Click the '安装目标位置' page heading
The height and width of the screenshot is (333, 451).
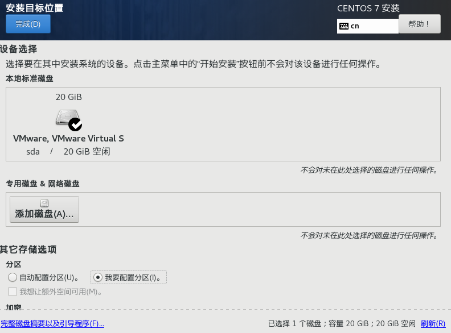35,8
